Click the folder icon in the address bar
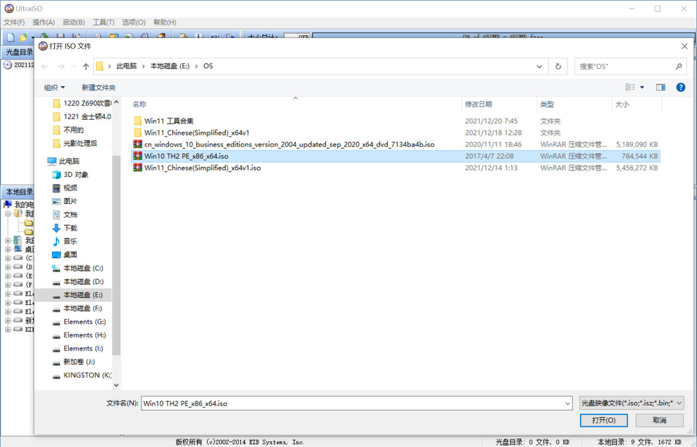Image resolution: width=697 pixels, height=447 pixels. [x=101, y=66]
